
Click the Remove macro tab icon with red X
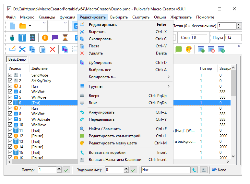pos(211,49)
